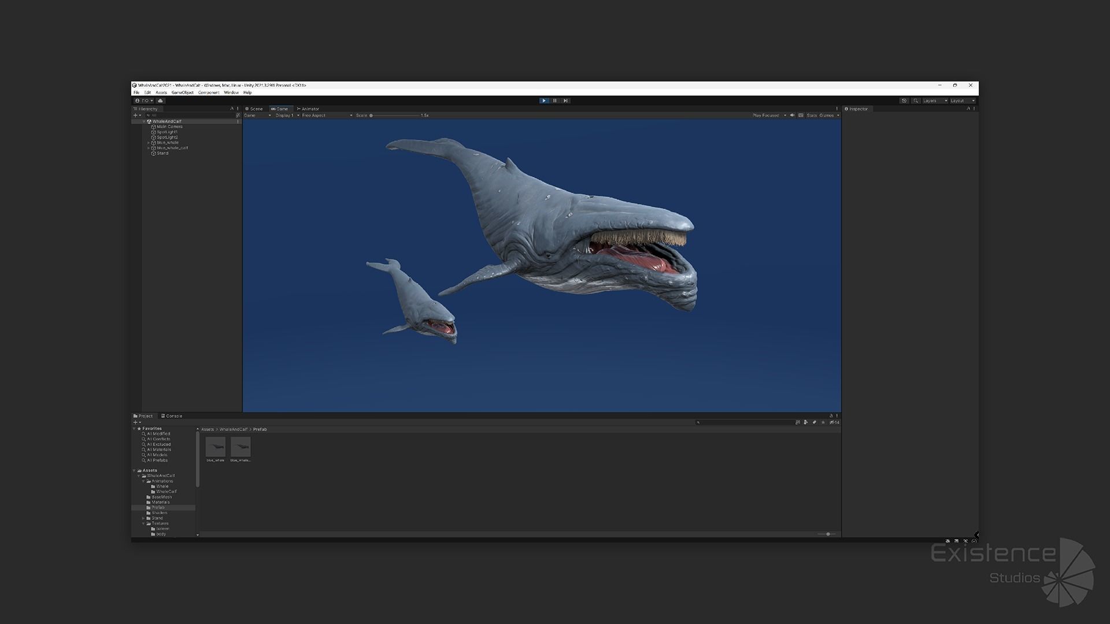Open the Game view mode dropdown

[x=258, y=116]
